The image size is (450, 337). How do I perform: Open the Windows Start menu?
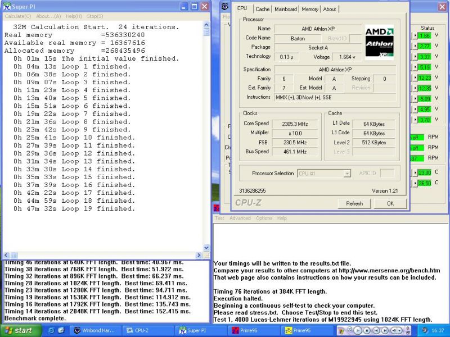click(21, 331)
